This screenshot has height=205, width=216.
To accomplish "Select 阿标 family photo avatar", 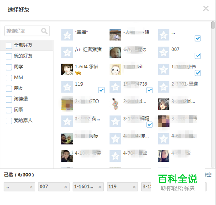I will click(x=67, y=139).
